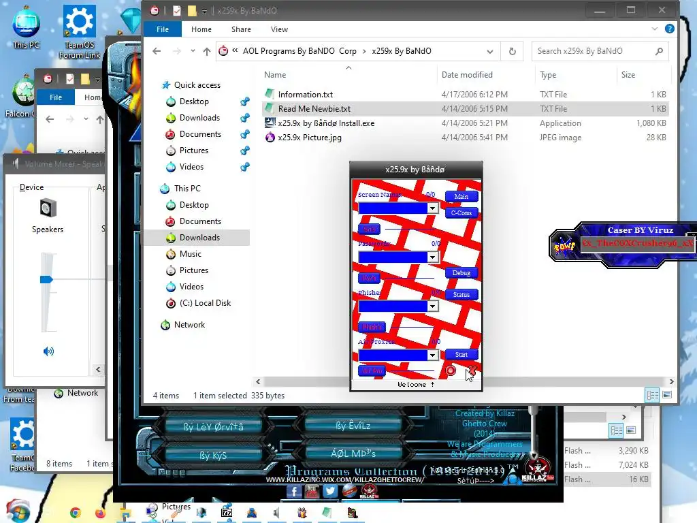Screen dimensions: 697x523
Task: Click the Speakers volume slider handle
Action: pyautogui.click(x=46, y=279)
